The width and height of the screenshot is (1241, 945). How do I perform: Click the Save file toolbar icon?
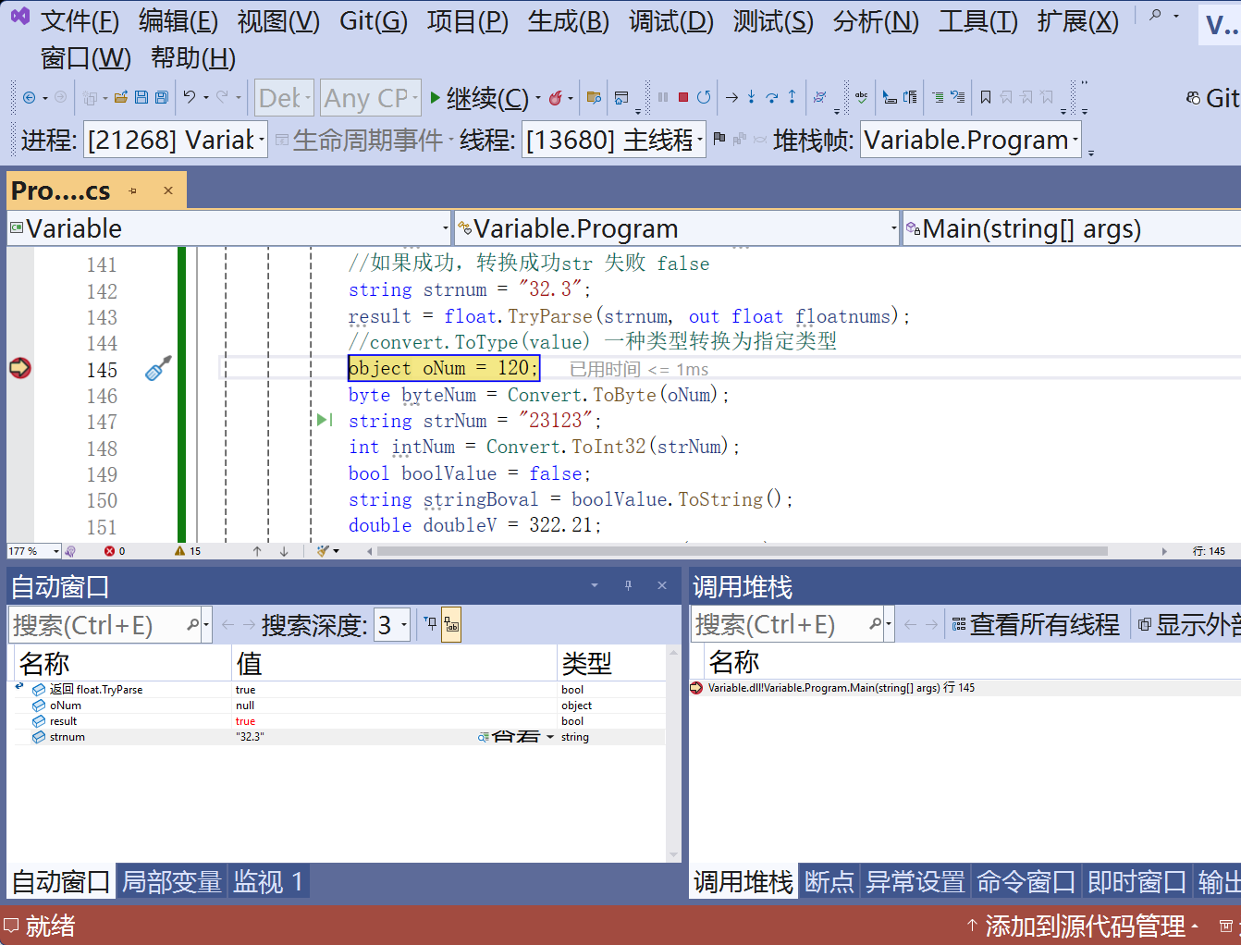pyautogui.click(x=141, y=97)
